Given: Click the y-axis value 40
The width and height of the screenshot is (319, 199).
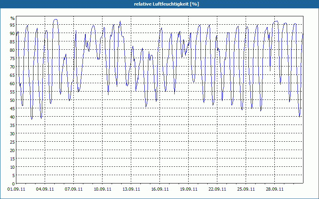Looking at the screenshot, I should pyautogui.click(x=12, y=117).
